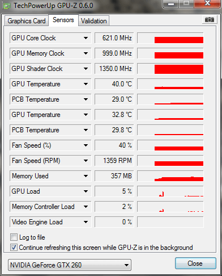Enable the Log to file checkbox
The width and height of the screenshot is (222, 276).
[14, 237]
